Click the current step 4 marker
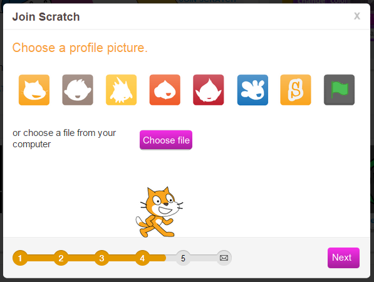Screen dimensions: 374x282 tap(143, 258)
